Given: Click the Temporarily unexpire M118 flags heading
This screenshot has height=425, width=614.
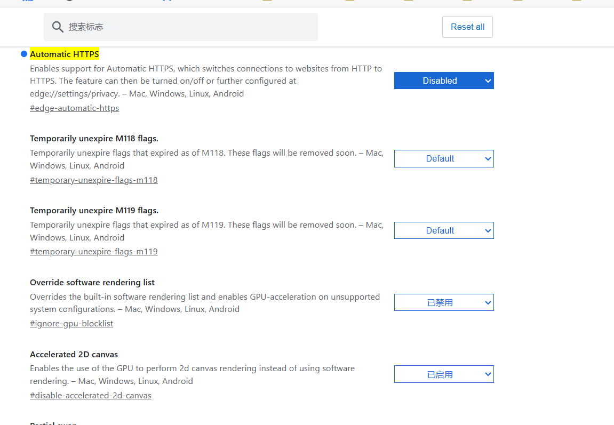Looking at the screenshot, I should [x=94, y=139].
